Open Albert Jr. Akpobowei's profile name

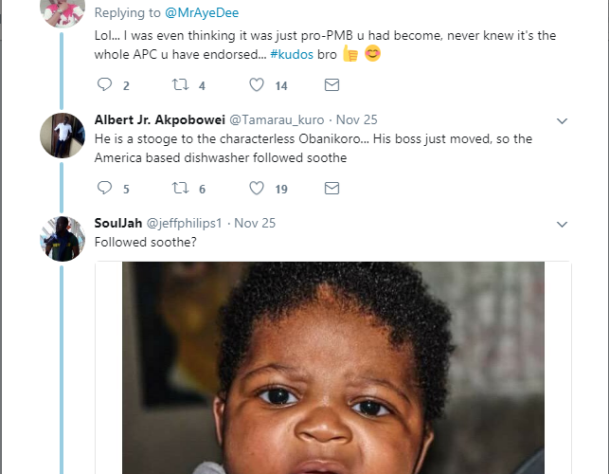[158, 120]
